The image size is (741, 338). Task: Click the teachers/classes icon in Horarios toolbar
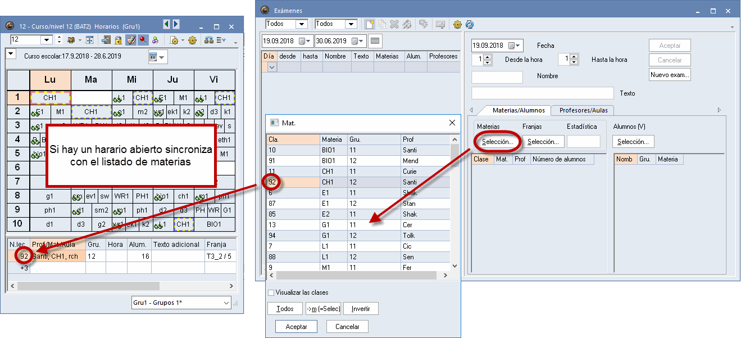pyautogui.click(x=71, y=40)
